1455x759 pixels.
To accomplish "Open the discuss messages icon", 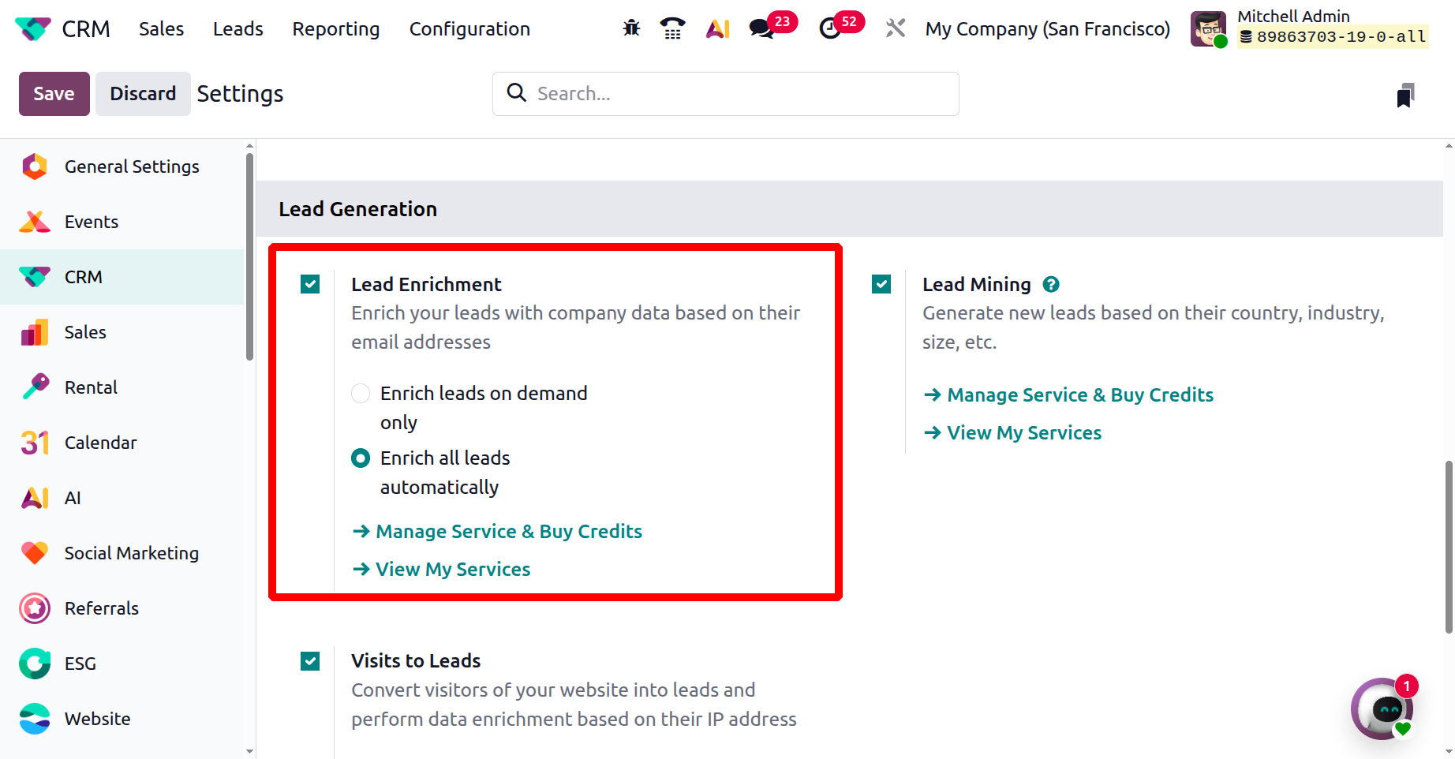I will [761, 29].
